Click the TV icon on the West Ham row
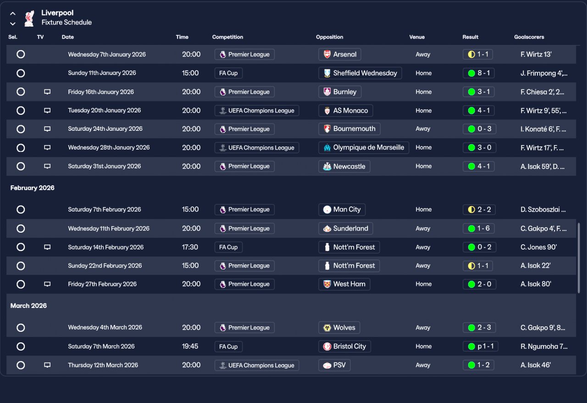The width and height of the screenshot is (587, 403). [47, 284]
